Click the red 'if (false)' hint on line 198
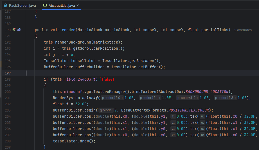This screenshot has height=150, width=259. click(106, 79)
